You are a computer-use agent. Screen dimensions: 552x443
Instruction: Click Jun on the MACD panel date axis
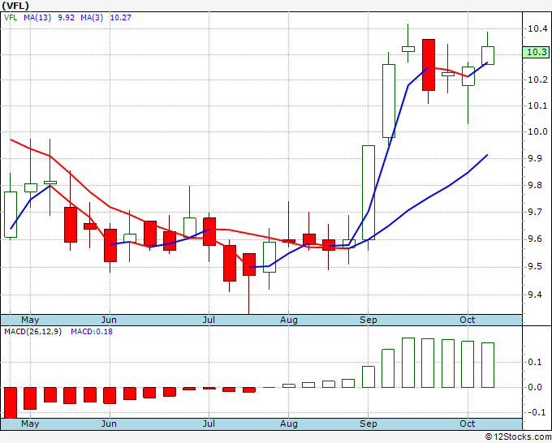109,424
